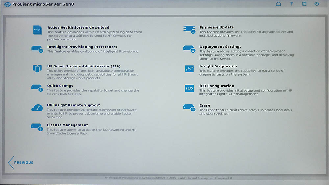The height and width of the screenshot is (185, 329).
Task: Click the System information icon beside Help
Action: [x=304, y=4]
